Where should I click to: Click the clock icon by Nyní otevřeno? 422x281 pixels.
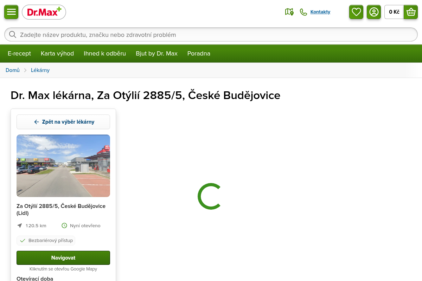coord(64,226)
